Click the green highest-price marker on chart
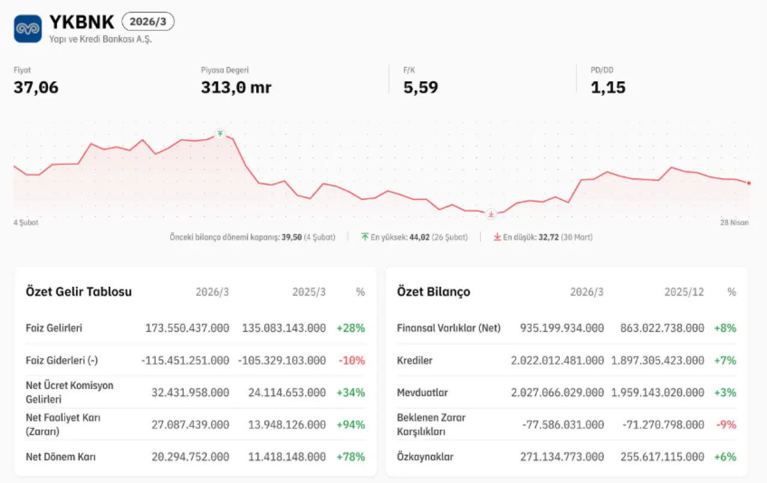 tap(221, 133)
